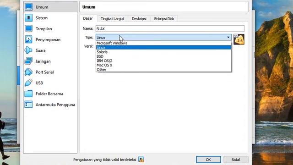
Task: Select the Penyimpanan category label
Action: click(48, 40)
